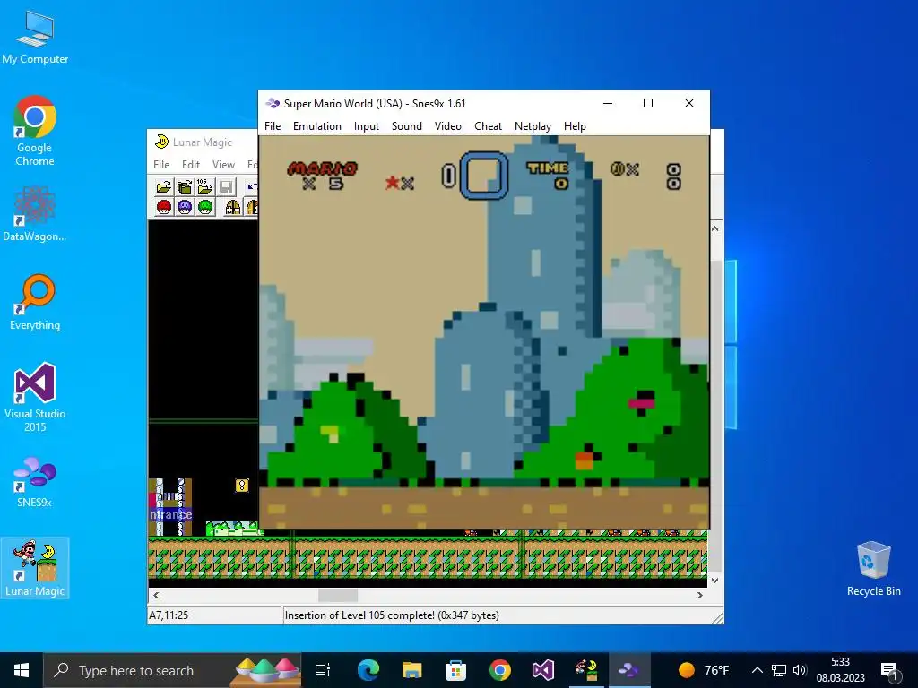918x688 pixels.
Task: Click the yellow exclamation block in level
Action: click(242, 485)
